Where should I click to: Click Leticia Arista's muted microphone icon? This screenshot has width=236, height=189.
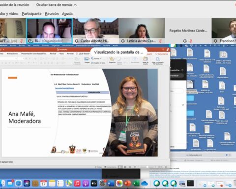click(x=160, y=41)
